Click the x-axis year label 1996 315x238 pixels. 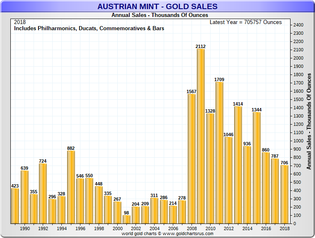point(80,228)
